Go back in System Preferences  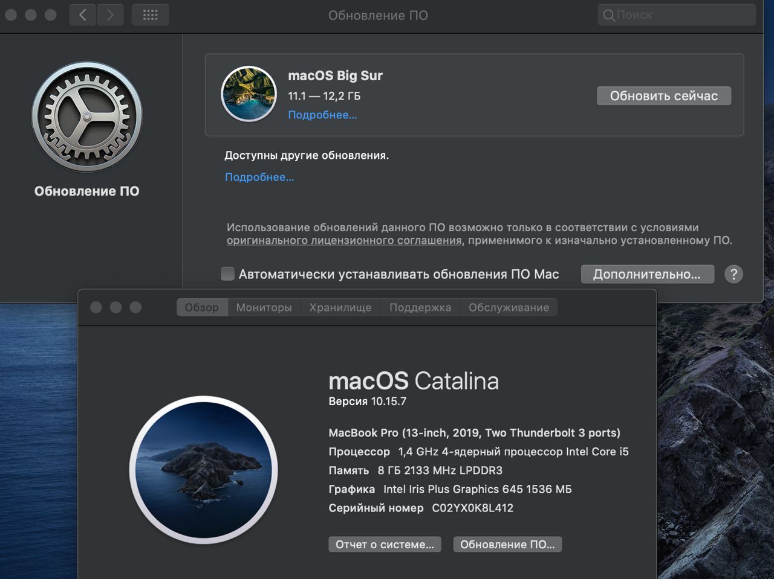click(x=83, y=15)
